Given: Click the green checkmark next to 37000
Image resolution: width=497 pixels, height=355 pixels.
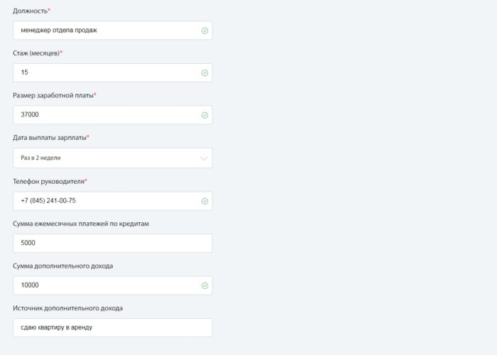Looking at the screenshot, I should pyautogui.click(x=204, y=115).
